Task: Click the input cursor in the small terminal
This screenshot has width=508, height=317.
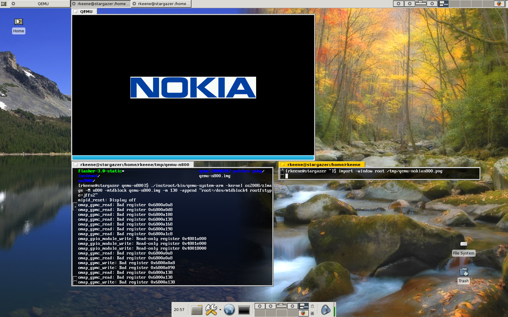Action: coord(287,176)
